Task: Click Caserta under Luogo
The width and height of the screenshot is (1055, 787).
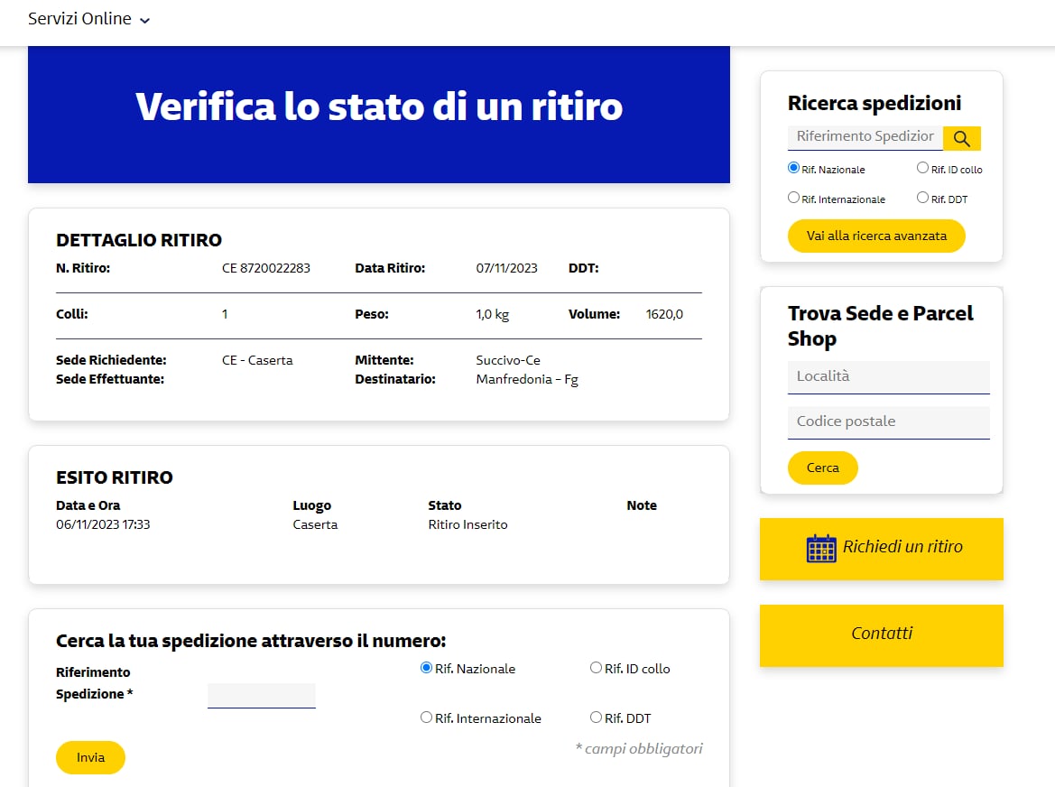Action: 315,524
